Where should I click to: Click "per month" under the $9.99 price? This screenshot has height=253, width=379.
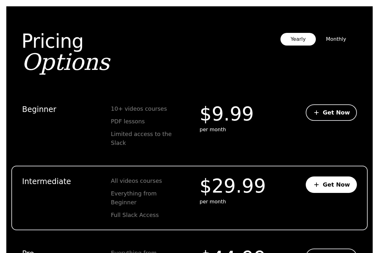[213, 130]
